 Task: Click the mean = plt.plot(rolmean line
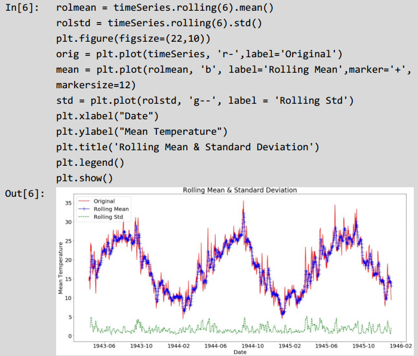[x=233, y=70]
